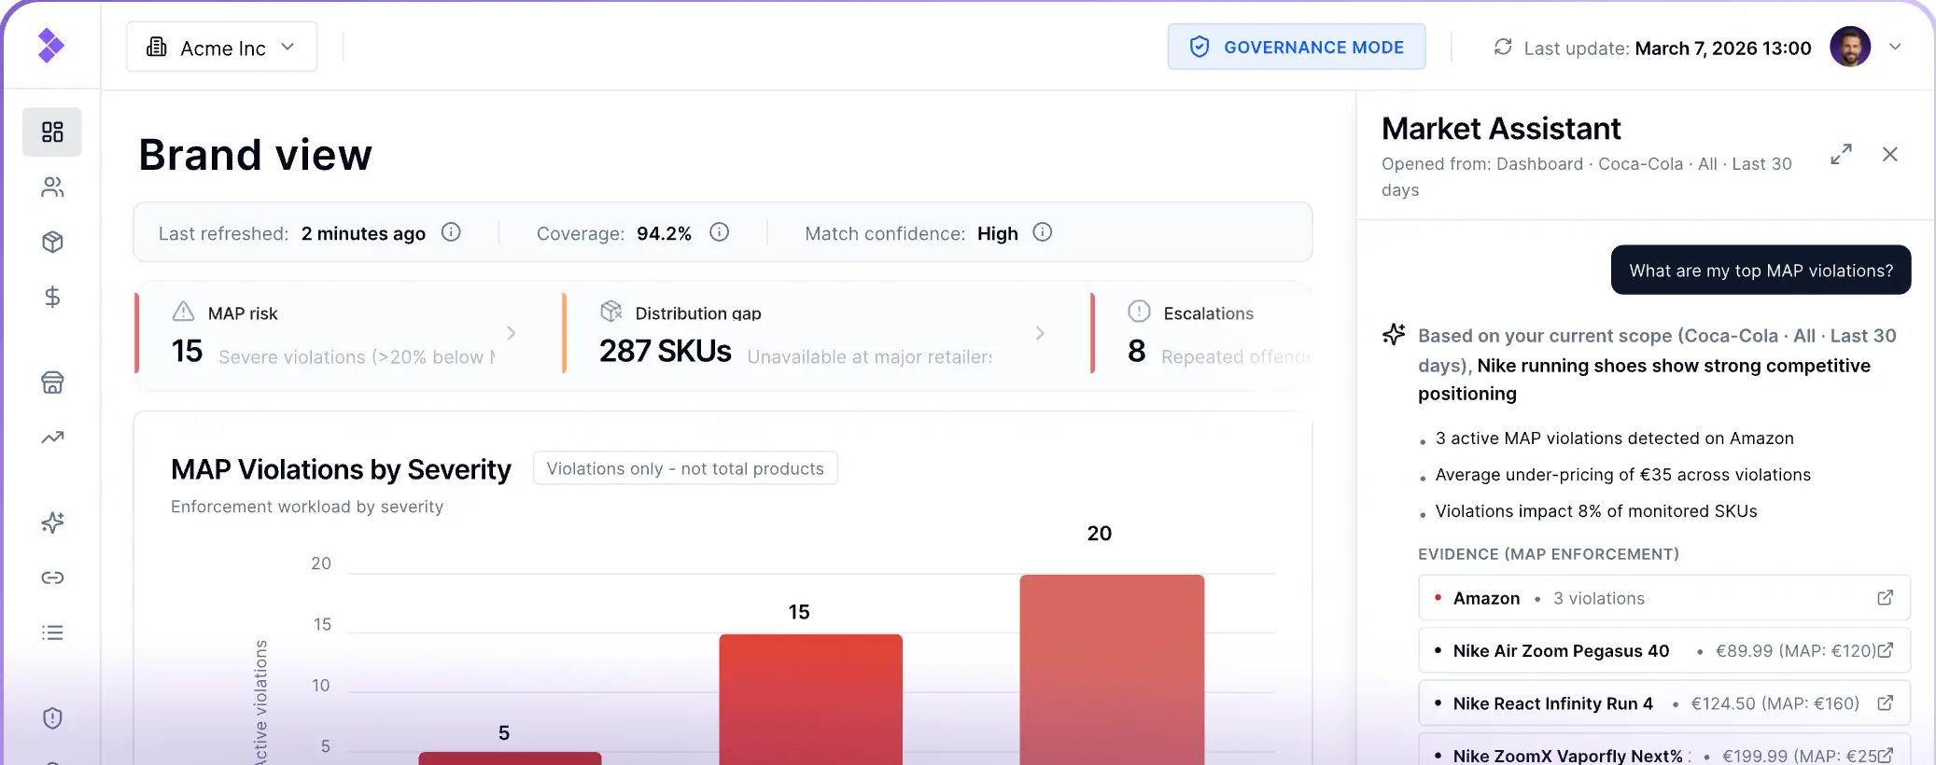The height and width of the screenshot is (765, 1936).
Task: Click the purple diamond app logo
Action: [x=50, y=45]
